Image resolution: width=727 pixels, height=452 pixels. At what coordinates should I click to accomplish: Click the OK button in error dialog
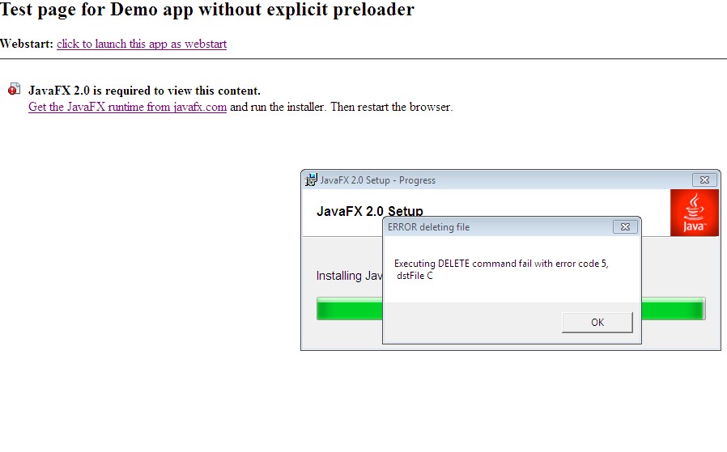(x=597, y=322)
